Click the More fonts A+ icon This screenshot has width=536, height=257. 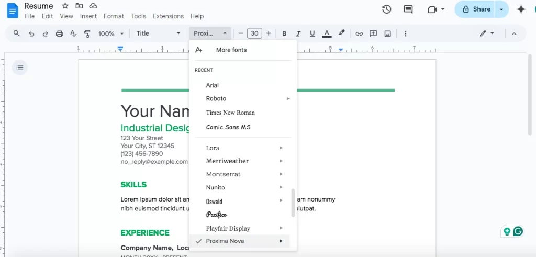point(198,50)
